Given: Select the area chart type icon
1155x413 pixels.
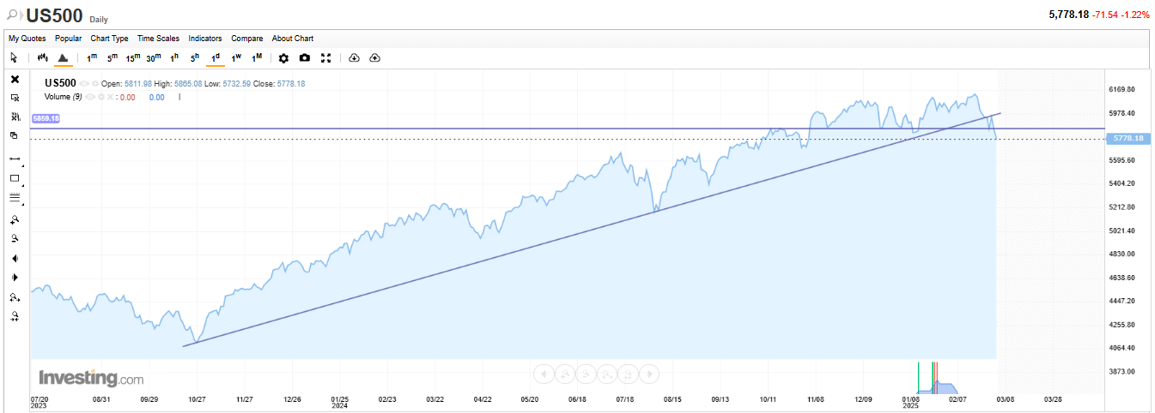Looking at the screenshot, I should (x=64, y=57).
